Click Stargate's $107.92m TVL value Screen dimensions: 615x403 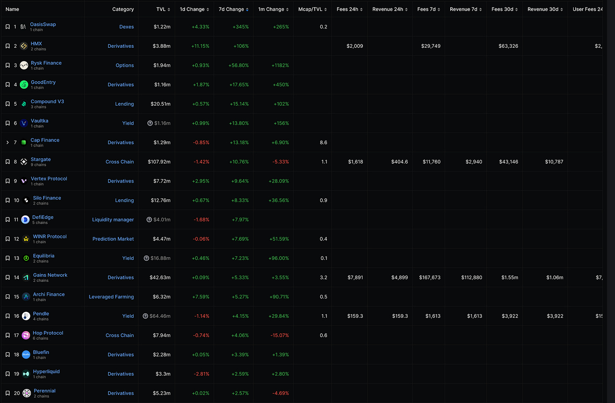(x=159, y=162)
